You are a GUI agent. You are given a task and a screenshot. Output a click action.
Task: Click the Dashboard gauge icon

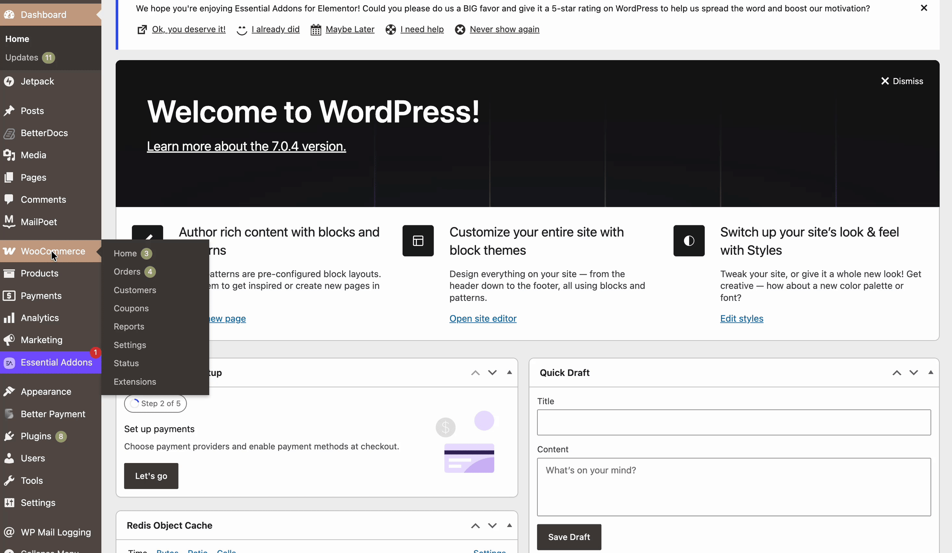coord(9,15)
